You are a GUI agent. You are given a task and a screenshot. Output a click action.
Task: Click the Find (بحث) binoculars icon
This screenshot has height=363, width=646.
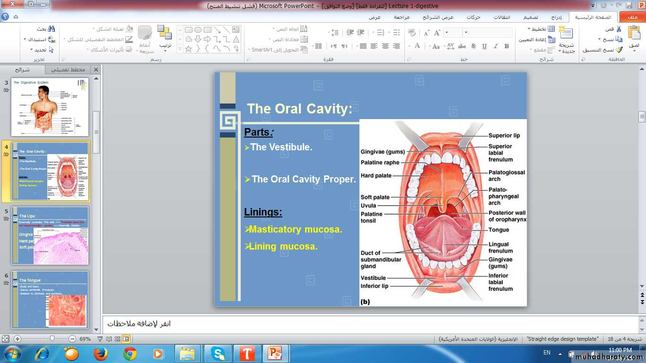(51, 29)
